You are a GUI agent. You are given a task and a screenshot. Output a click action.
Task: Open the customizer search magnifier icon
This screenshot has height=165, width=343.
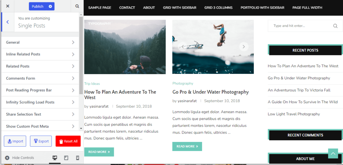pyautogui.click(x=77, y=6)
